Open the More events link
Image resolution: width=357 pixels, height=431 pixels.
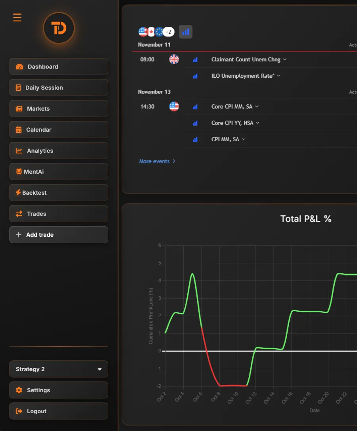(157, 161)
